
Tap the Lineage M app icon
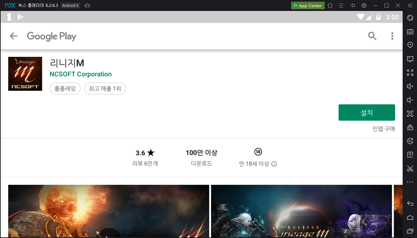[x=25, y=74]
